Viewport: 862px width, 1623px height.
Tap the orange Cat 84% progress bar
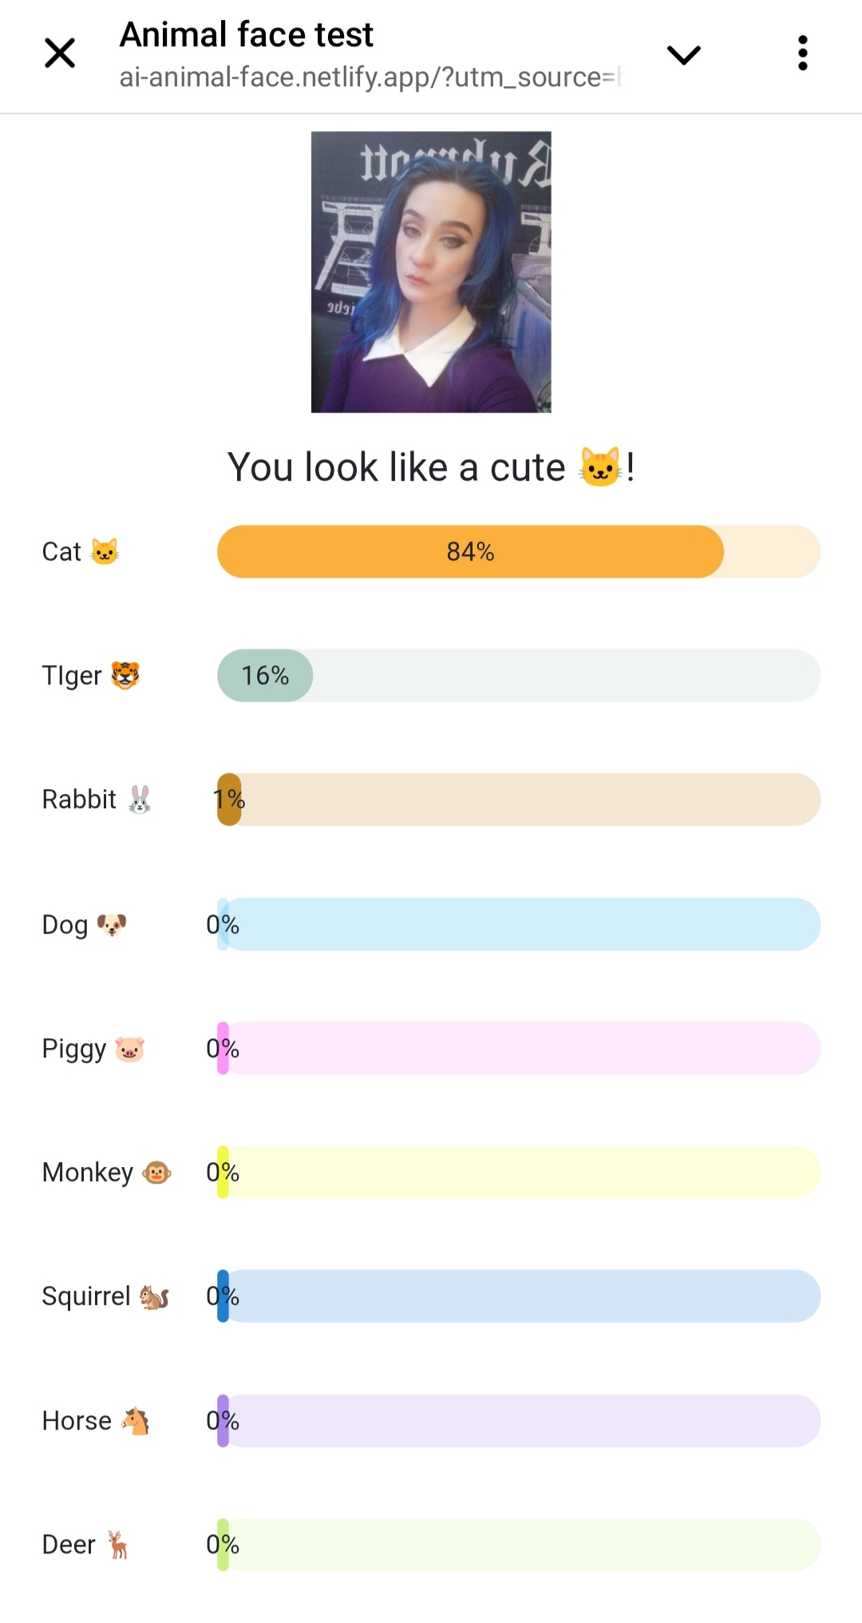470,552
